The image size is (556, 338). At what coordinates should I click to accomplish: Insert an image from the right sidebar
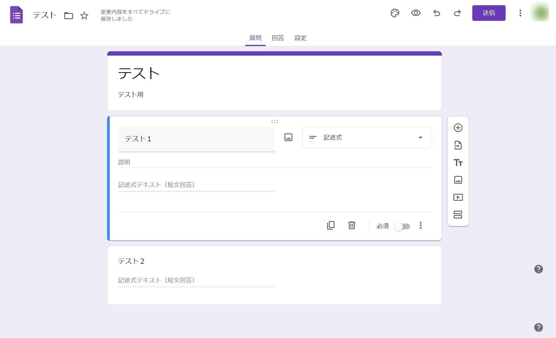point(458,180)
